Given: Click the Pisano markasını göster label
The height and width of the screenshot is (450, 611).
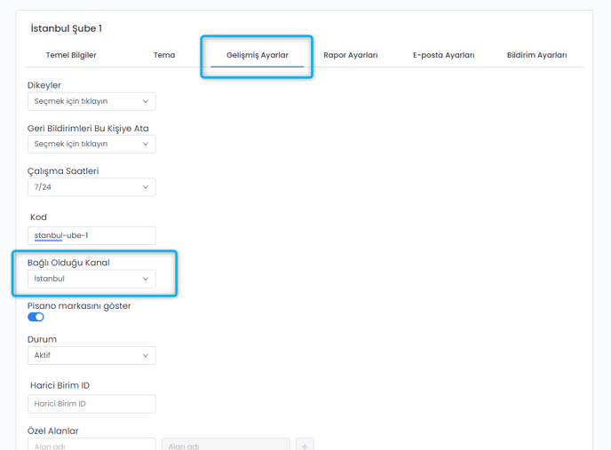Looking at the screenshot, I should pos(79,305).
